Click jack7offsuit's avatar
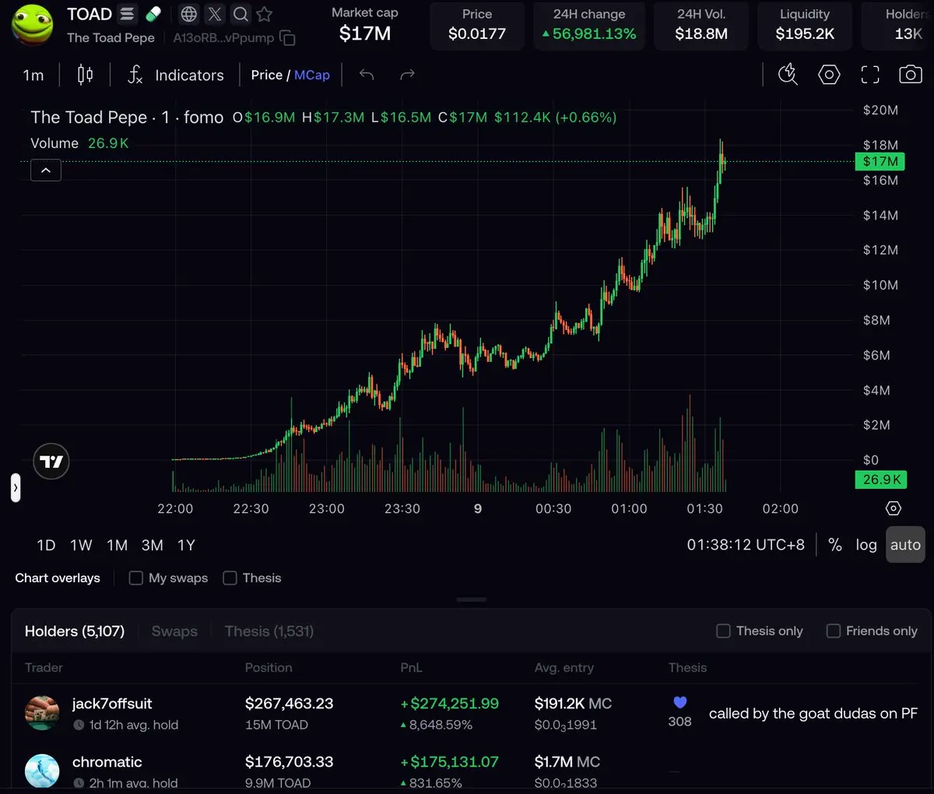 click(x=42, y=713)
